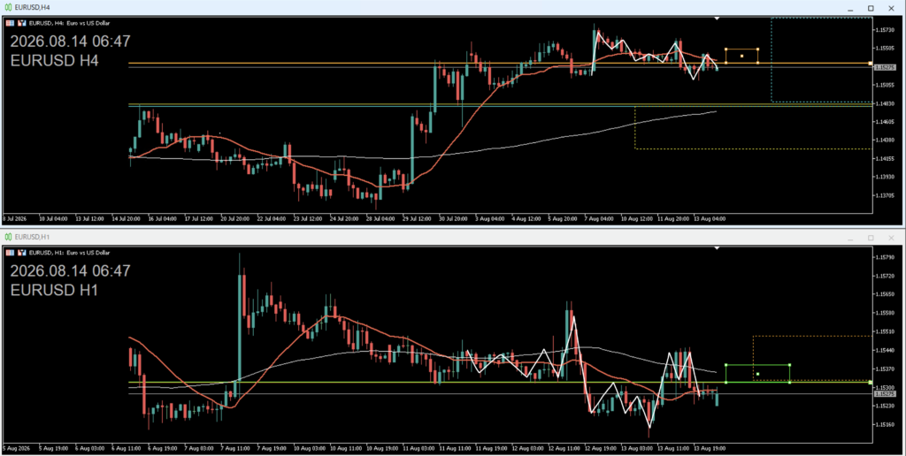Click the EURUSD,H4 window chart icon
Image resolution: width=906 pixels, height=456 pixels.
(8, 7)
